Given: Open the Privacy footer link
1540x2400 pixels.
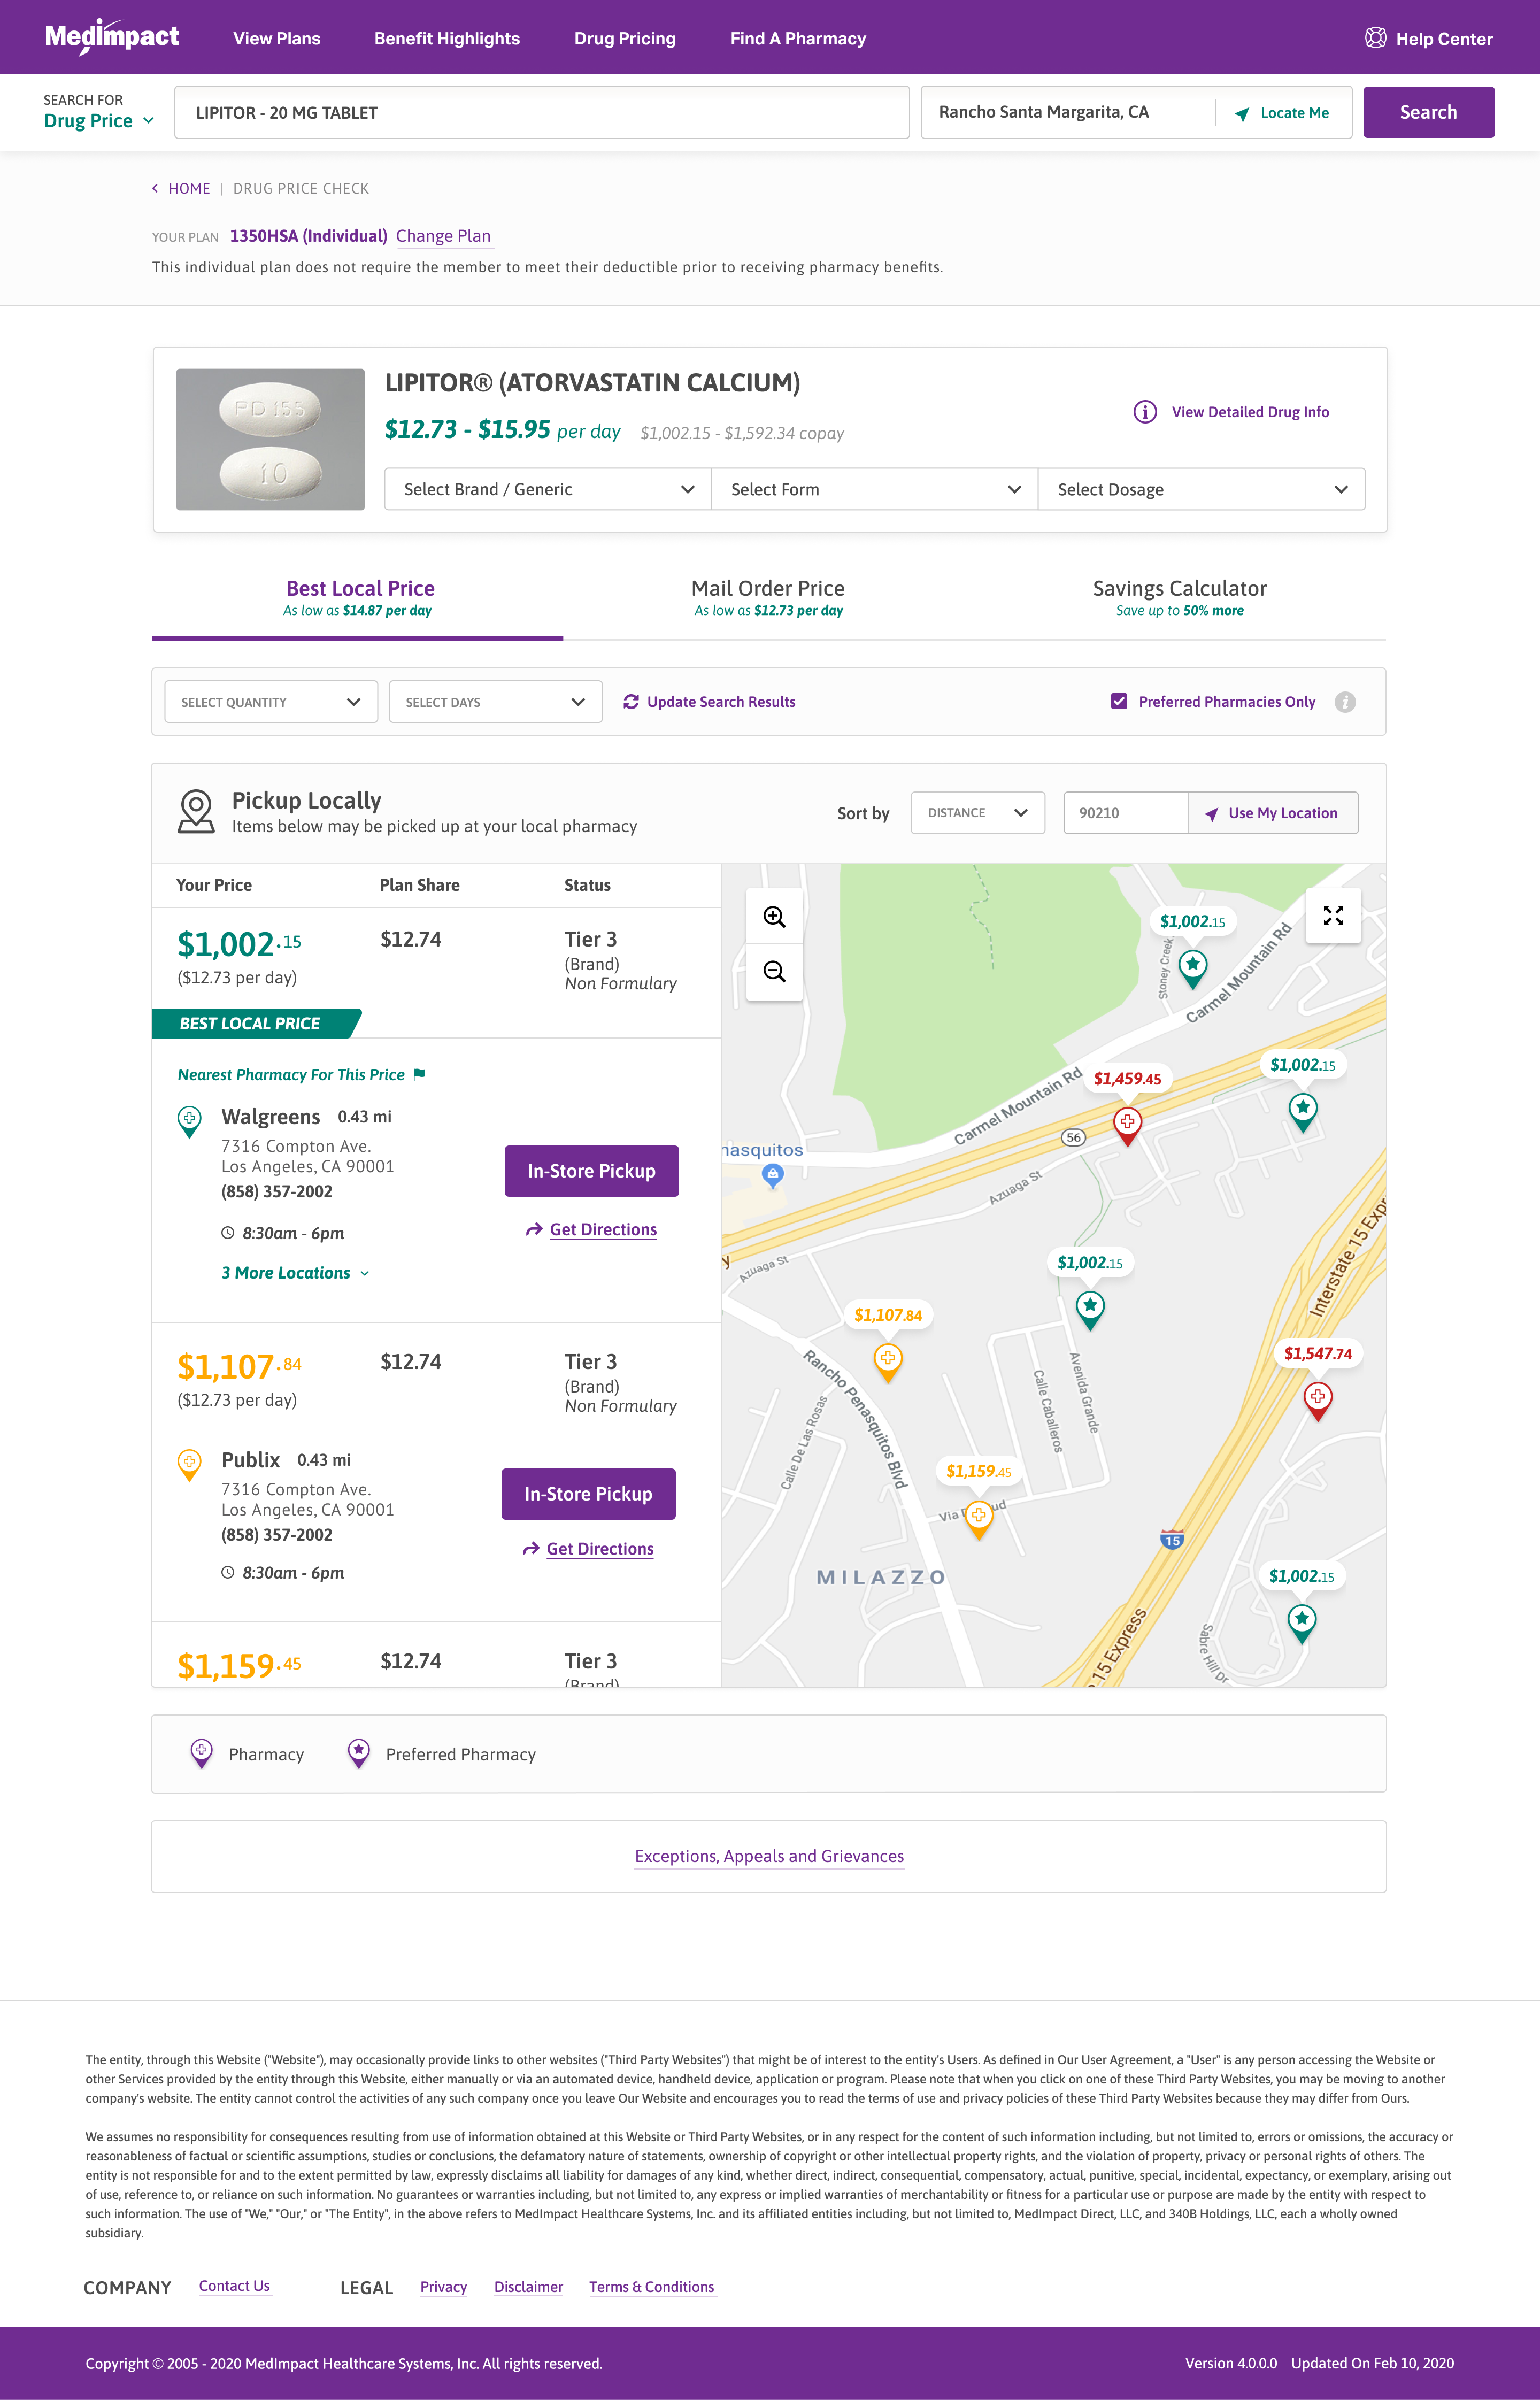Looking at the screenshot, I should 444,2287.
